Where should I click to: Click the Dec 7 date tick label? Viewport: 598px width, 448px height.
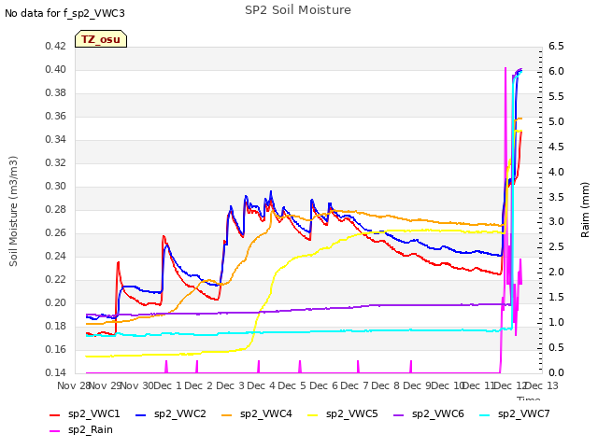pos(354,385)
